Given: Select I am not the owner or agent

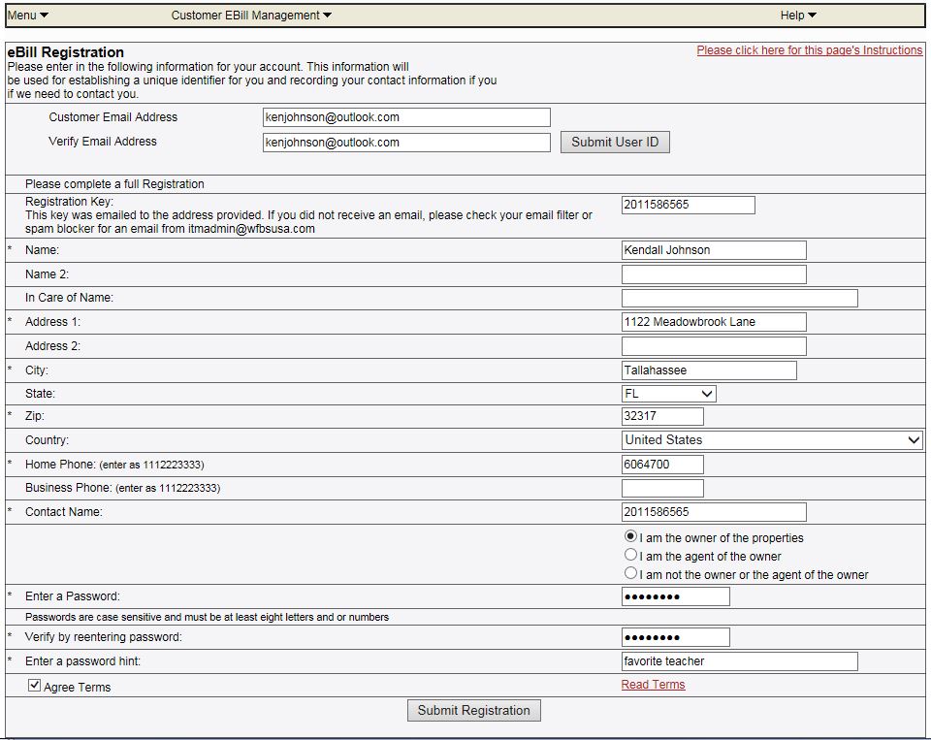Looking at the screenshot, I should (630, 573).
